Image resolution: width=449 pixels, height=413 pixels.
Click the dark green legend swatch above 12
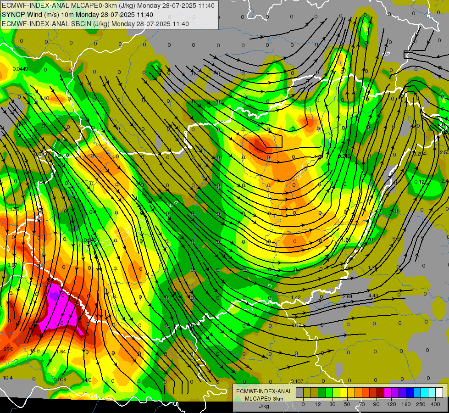tap(322, 393)
